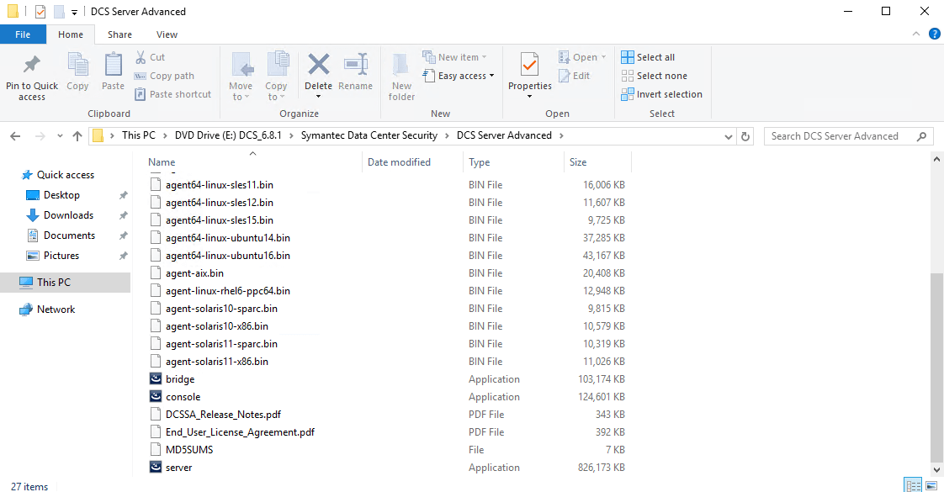Select Network in navigation pane
Viewport: 944px width, 492px height.
coord(56,309)
